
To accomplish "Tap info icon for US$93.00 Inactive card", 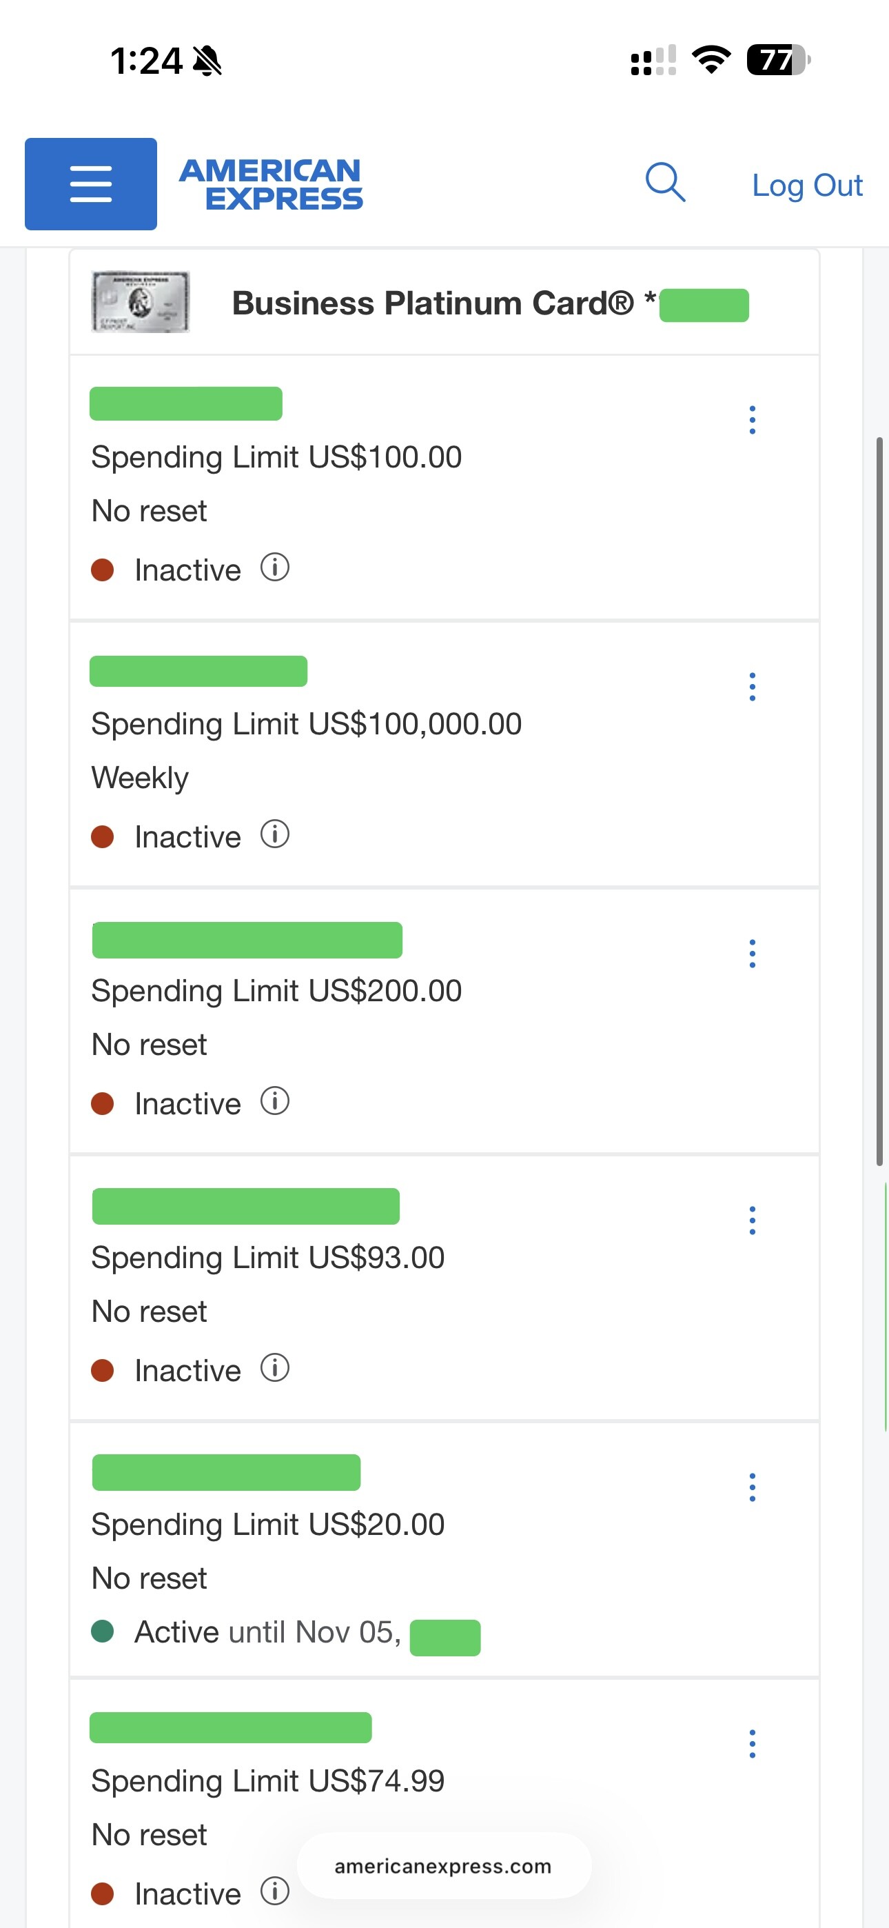I will point(275,1368).
